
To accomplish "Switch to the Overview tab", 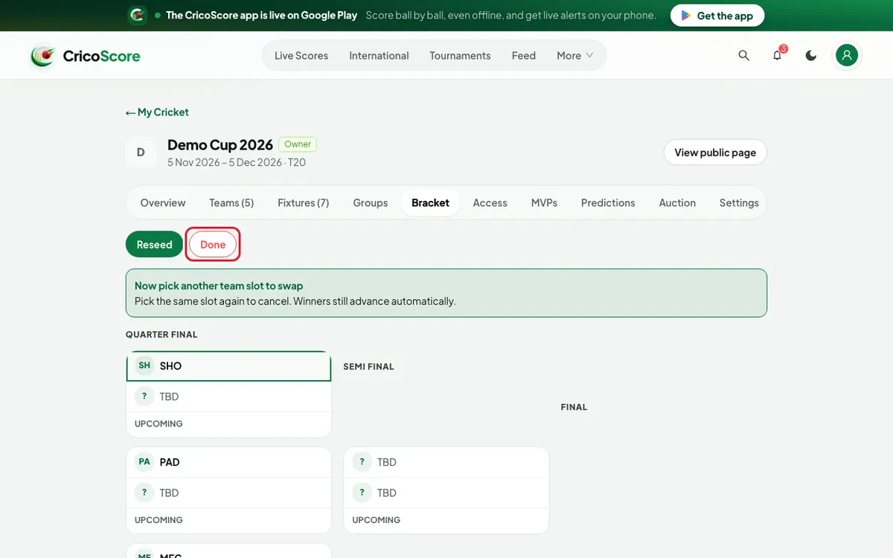I will [x=163, y=202].
